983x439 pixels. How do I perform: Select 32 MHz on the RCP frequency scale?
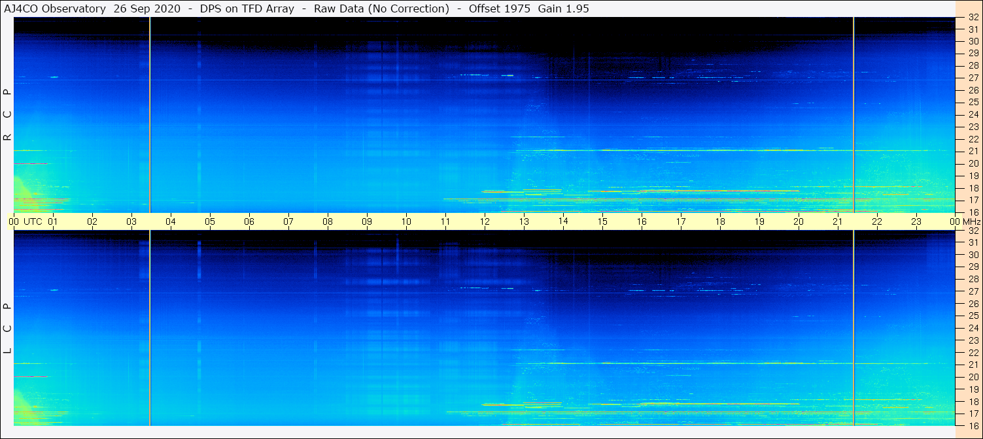point(973,18)
